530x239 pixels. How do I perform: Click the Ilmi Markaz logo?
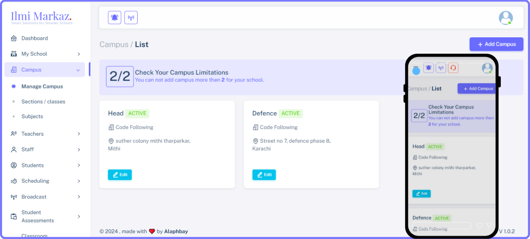(41, 17)
